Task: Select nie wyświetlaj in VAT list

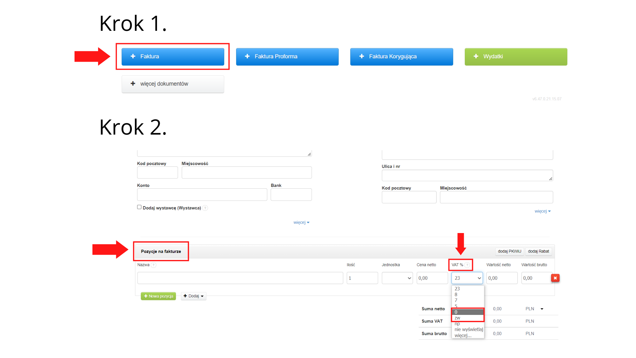Action: pyautogui.click(x=468, y=329)
